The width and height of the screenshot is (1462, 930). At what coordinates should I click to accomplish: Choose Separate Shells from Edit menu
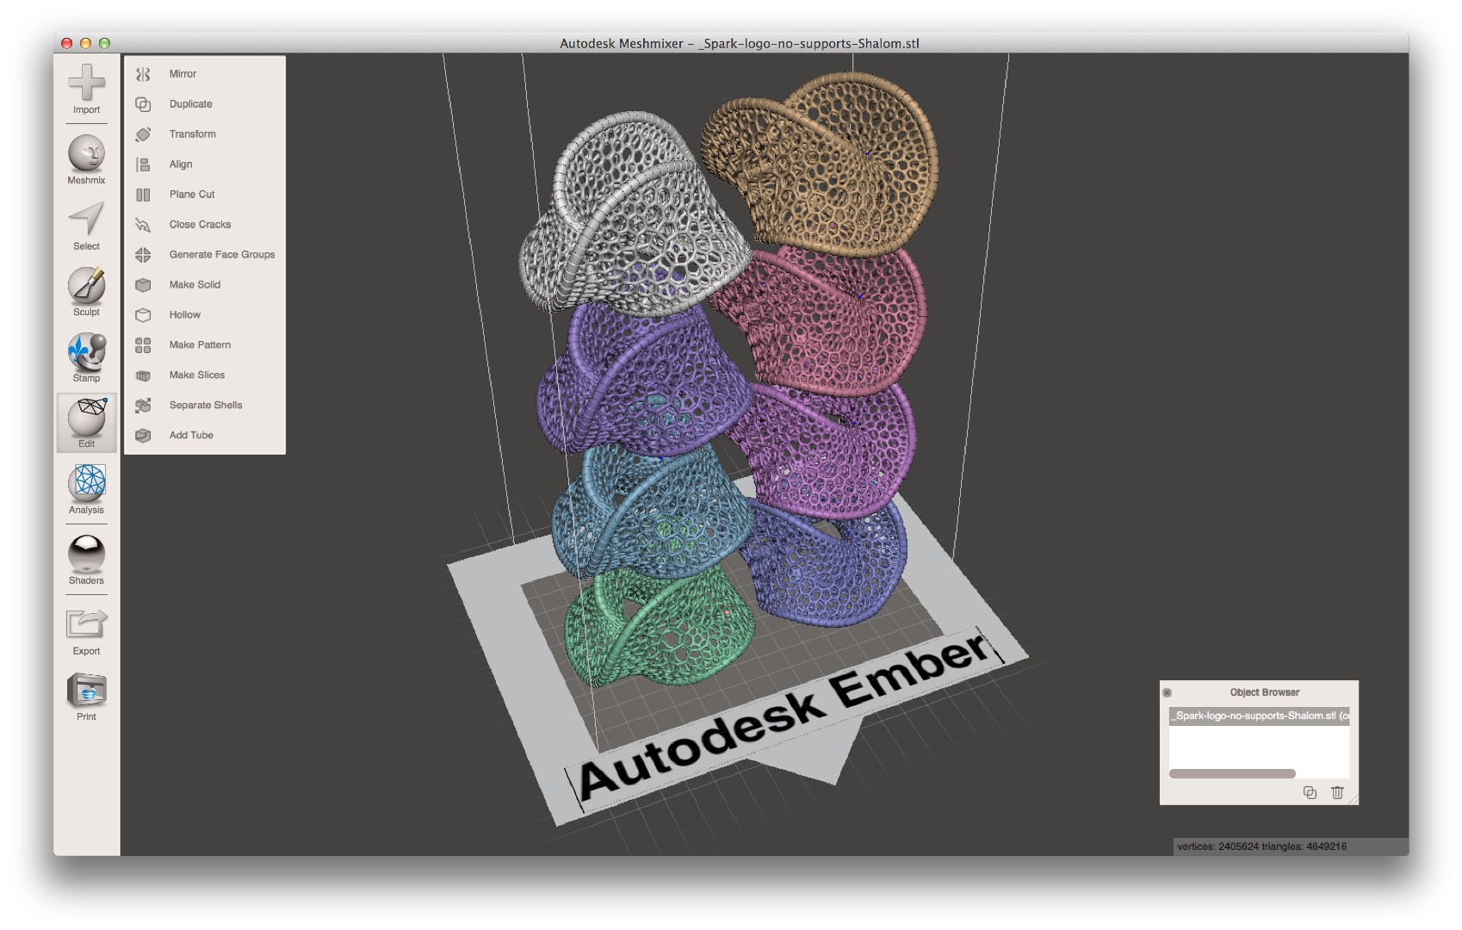point(205,406)
